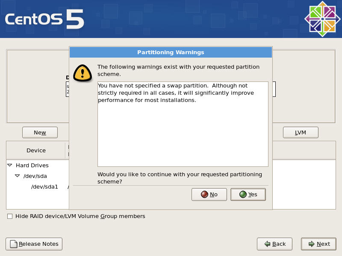Collapse the /dev/sda tree node
This screenshot has width=342, height=256.
coord(17,176)
